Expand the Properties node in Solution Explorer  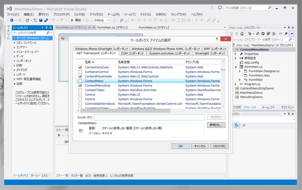[235, 54]
